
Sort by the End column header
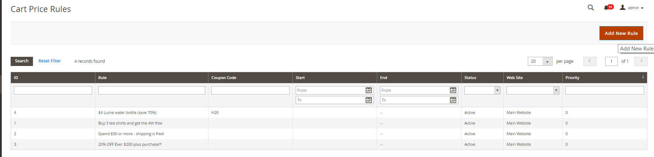(419, 78)
